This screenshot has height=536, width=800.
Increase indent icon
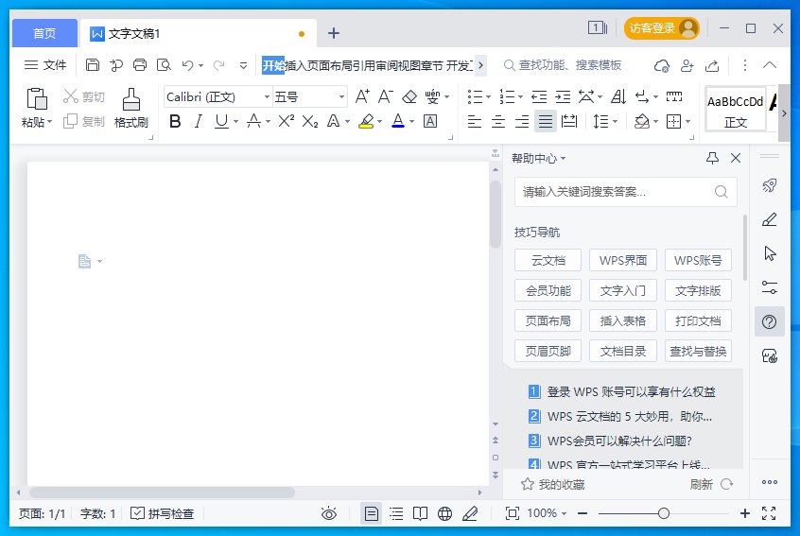click(x=563, y=96)
